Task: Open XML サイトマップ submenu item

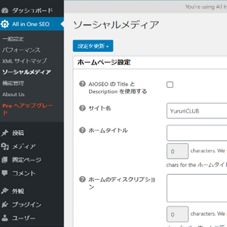Action: tap(24, 61)
